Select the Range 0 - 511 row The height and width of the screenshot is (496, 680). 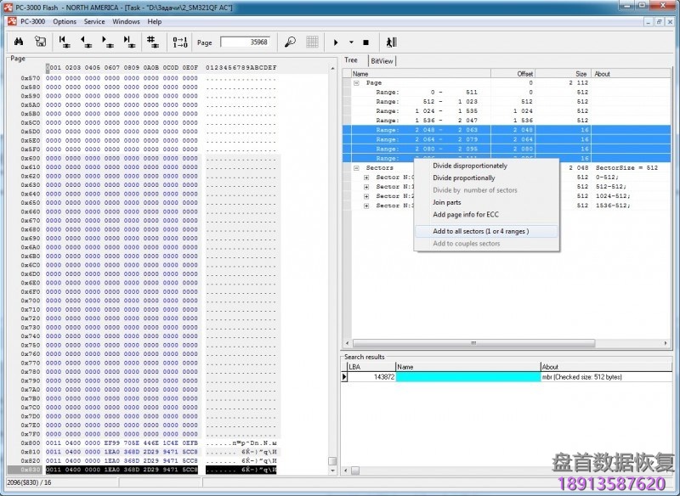coord(425,93)
